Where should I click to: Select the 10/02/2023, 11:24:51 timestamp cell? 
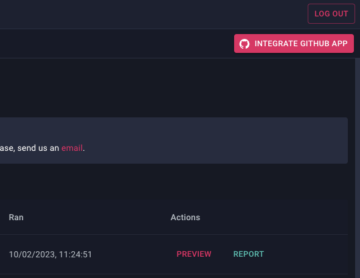tap(50, 254)
